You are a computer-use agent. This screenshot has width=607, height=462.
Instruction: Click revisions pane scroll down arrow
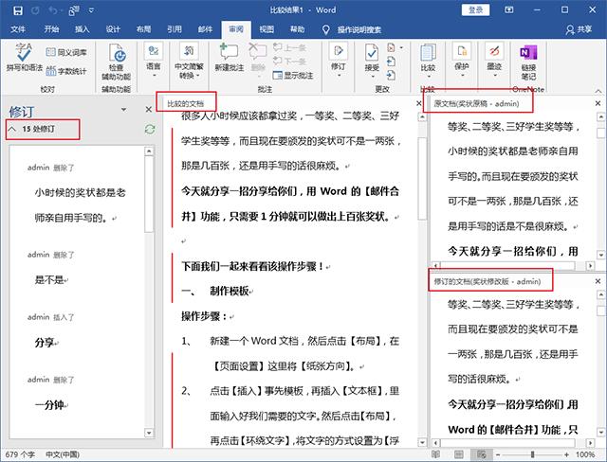(149, 433)
